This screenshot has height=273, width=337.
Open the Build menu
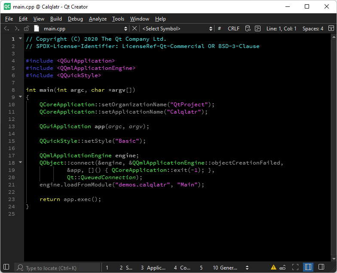56,19
